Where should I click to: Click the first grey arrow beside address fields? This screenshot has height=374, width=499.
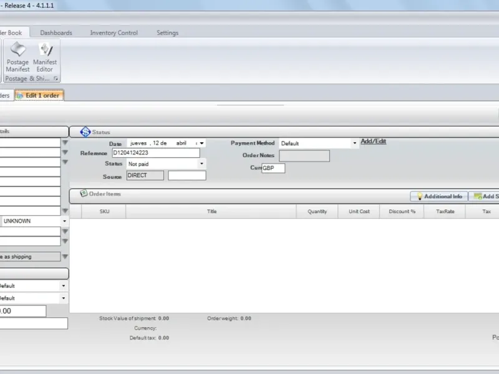(65, 143)
